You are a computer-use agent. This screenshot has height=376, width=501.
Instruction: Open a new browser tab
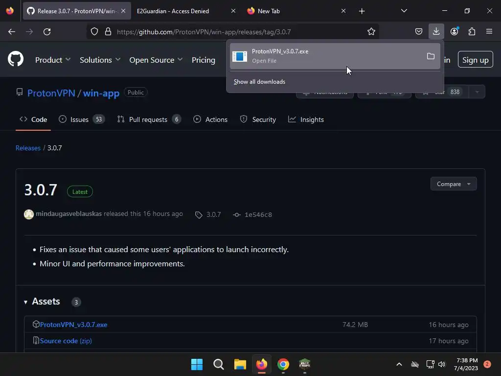[x=362, y=11]
